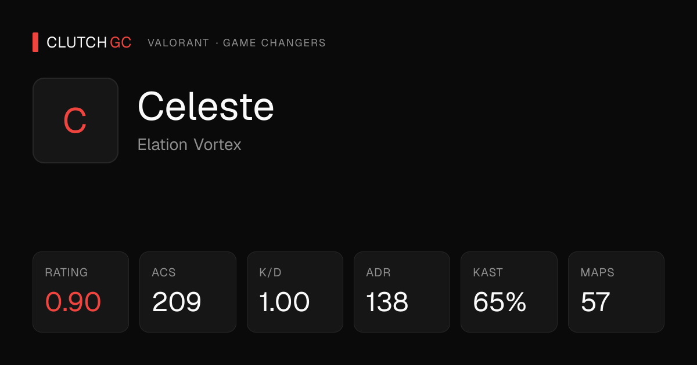The image size is (697, 365).
Task: Click the Valorant · Game Changers label
Action: click(x=236, y=43)
